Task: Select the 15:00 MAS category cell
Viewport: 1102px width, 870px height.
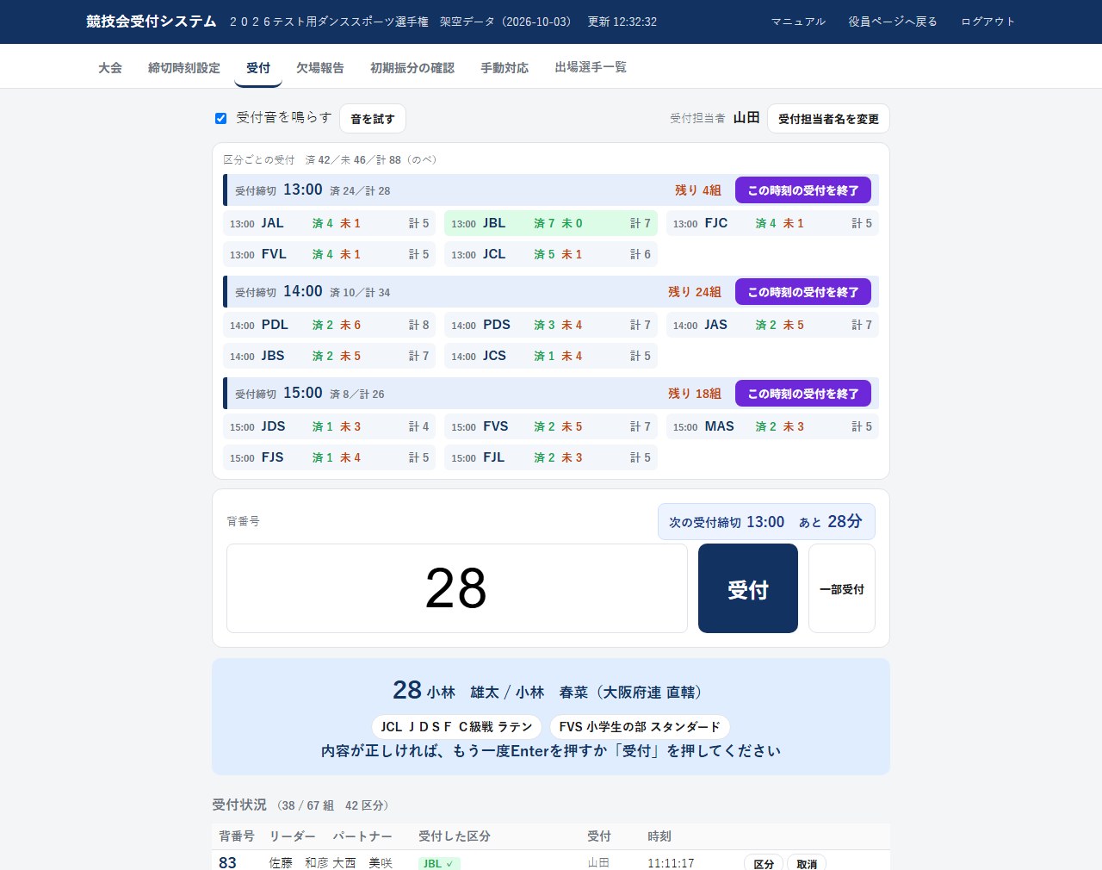Action: [x=772, y=426]
